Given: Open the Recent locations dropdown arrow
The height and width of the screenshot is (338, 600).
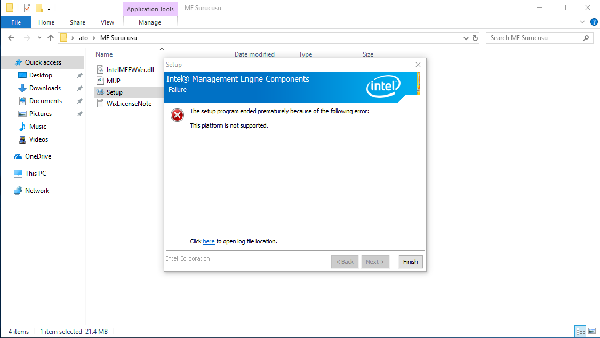Looking at the screenshot, I should point(39,38).
